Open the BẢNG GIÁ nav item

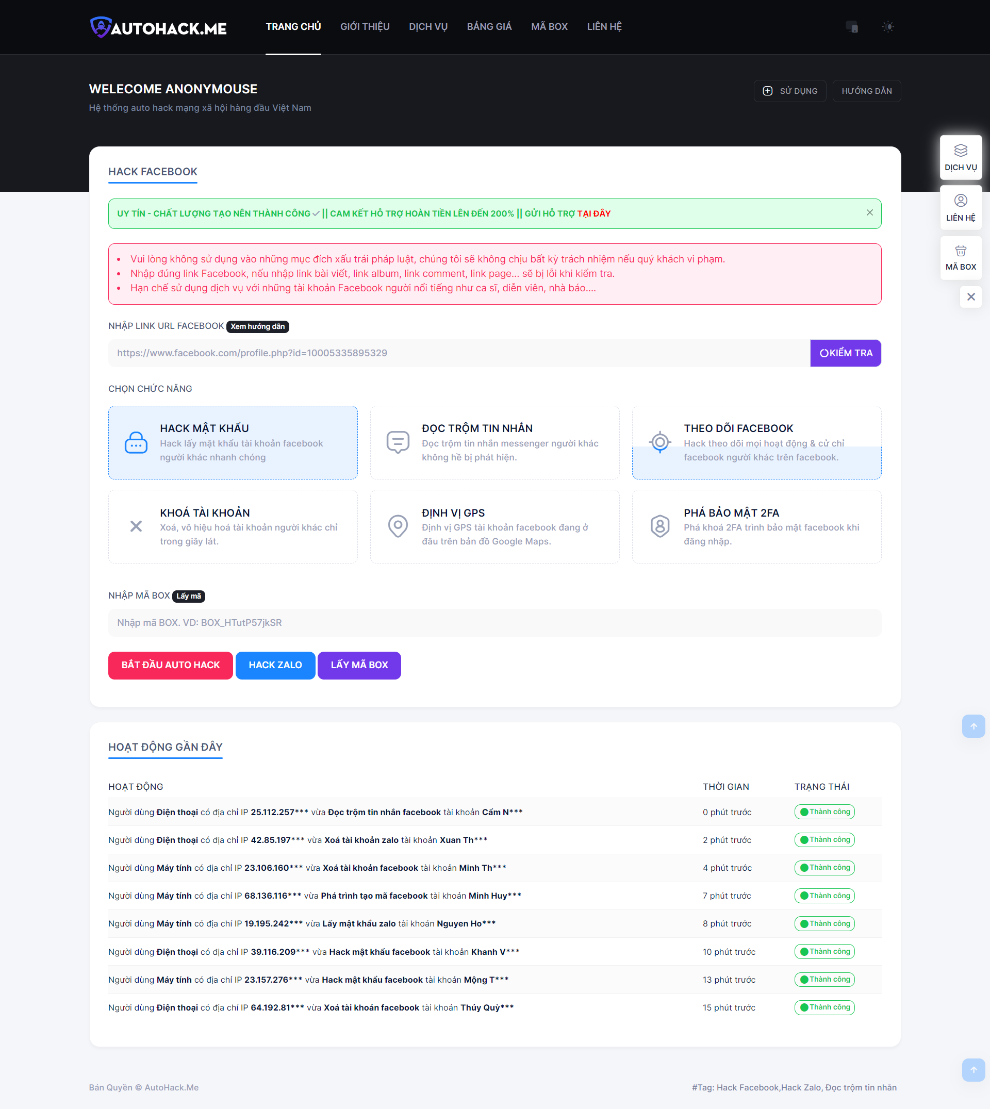[x=489, y=27]
